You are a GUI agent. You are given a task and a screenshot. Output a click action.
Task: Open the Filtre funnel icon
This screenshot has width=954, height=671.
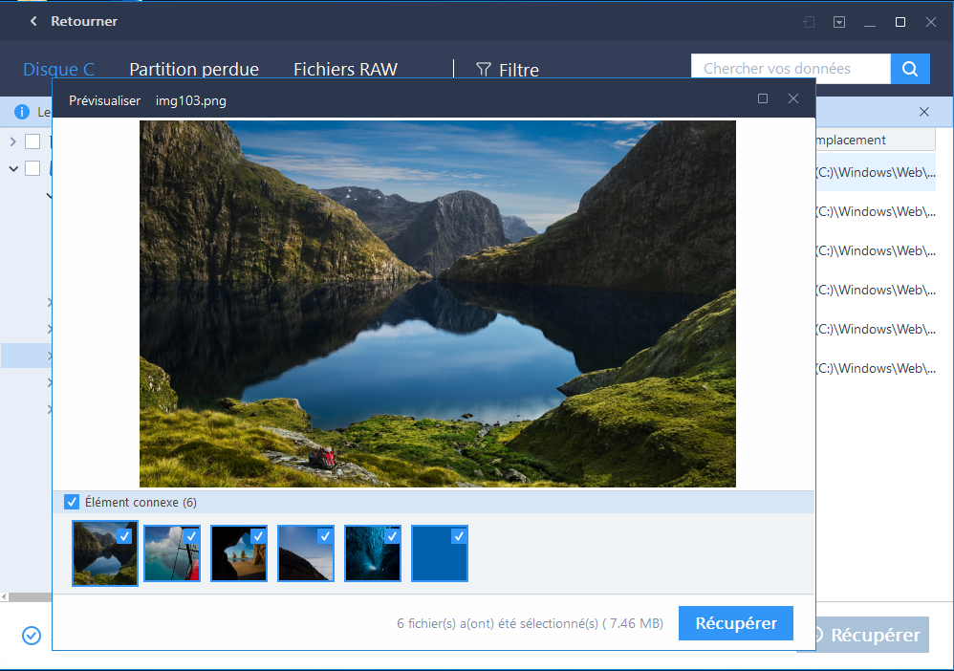pyautogui.click(x=483, y=70)
